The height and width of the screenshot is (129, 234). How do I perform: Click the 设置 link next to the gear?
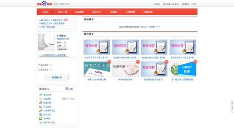pyautogui.click(x=71, y=89)
